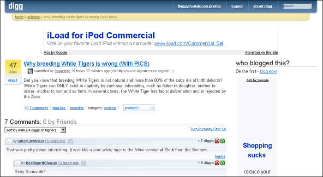The height and width of the screenshot is (177, 323).
Task: Click thiagoleite's avatar thumbnail
Action: (30, 71)
